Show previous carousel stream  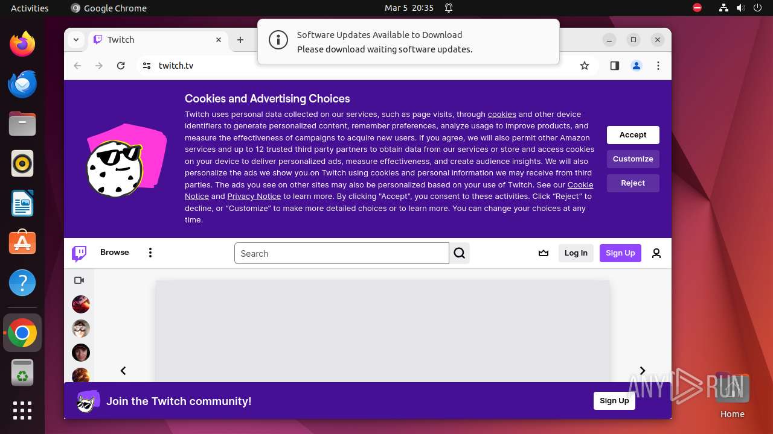[123, 371]
